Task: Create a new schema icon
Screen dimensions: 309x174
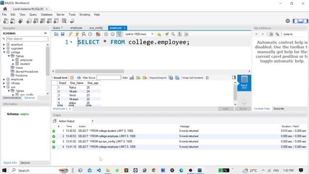Action: point(29,21)
